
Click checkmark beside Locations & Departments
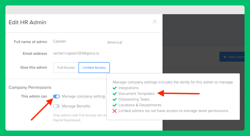114,105
